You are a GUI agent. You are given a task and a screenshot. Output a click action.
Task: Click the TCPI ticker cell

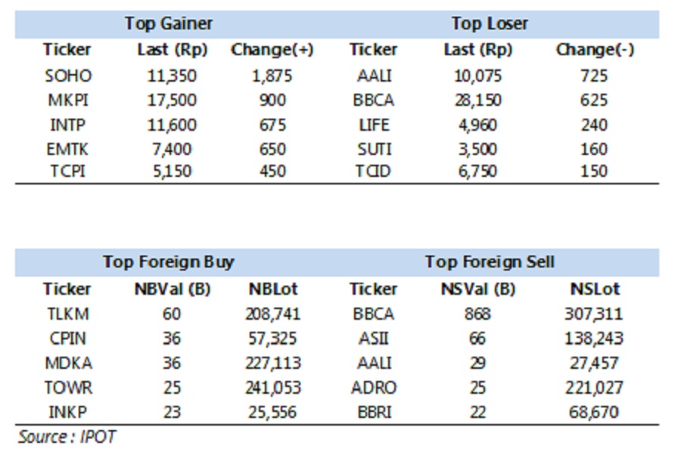[x=67, y=172]
